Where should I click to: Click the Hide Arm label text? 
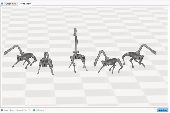[x=40, y=110]
